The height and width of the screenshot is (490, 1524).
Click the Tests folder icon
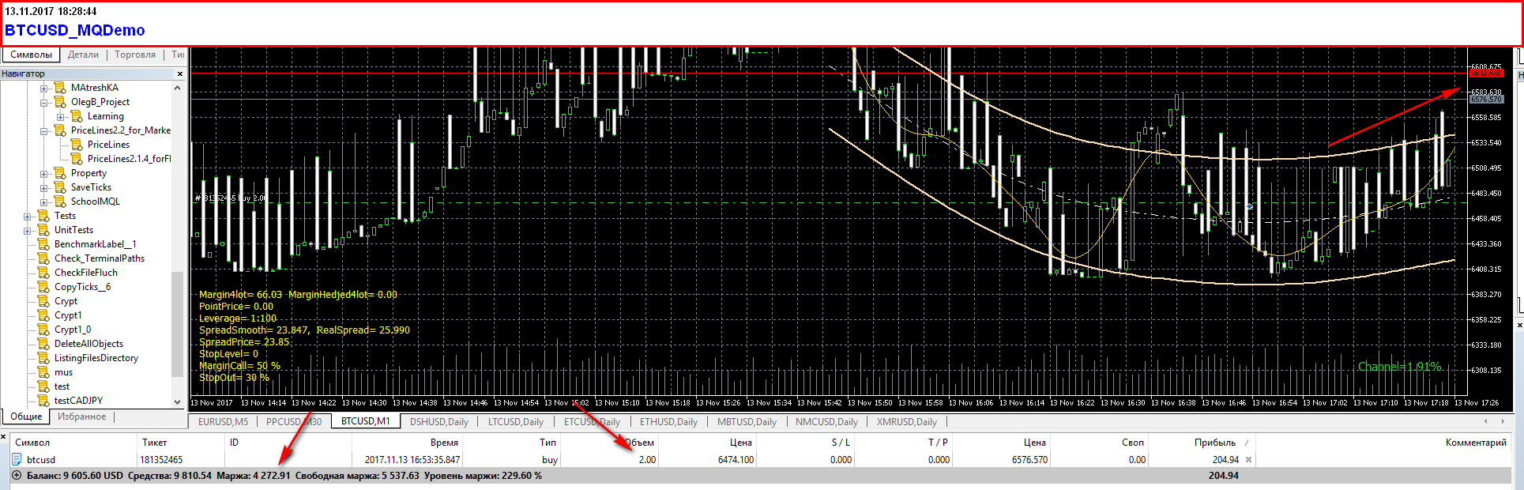pyautogui.click(x=43, y=216)
